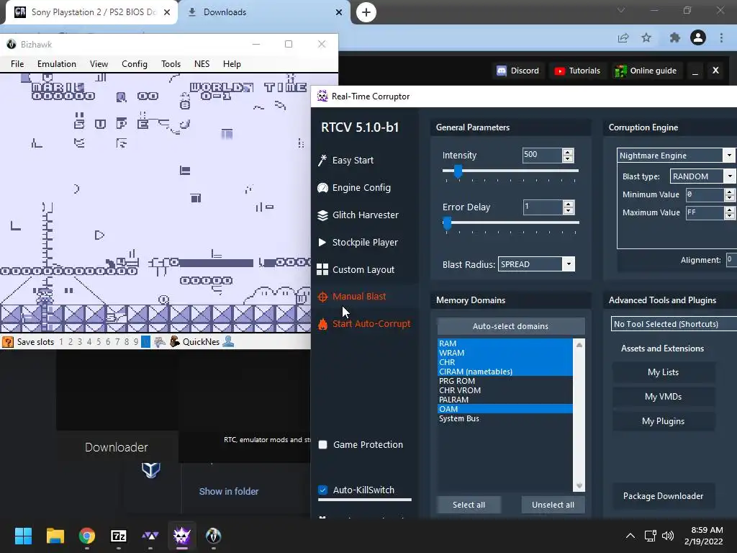This screenshot has width=737, height=553.
Task: Bookmark this page with star icon
Action: pos(646,37)
